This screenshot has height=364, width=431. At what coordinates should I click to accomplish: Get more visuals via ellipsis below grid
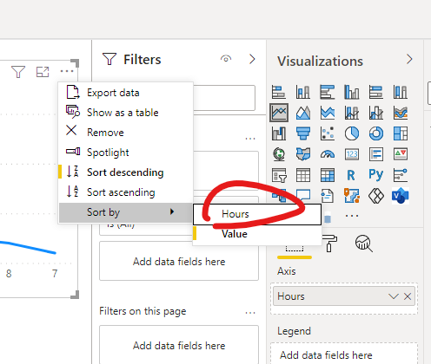coord(352,216)
